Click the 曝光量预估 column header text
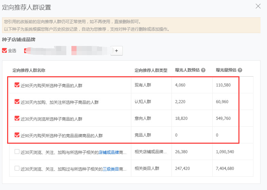The height and width of the screenshot is (190, 267). (226, 70)
